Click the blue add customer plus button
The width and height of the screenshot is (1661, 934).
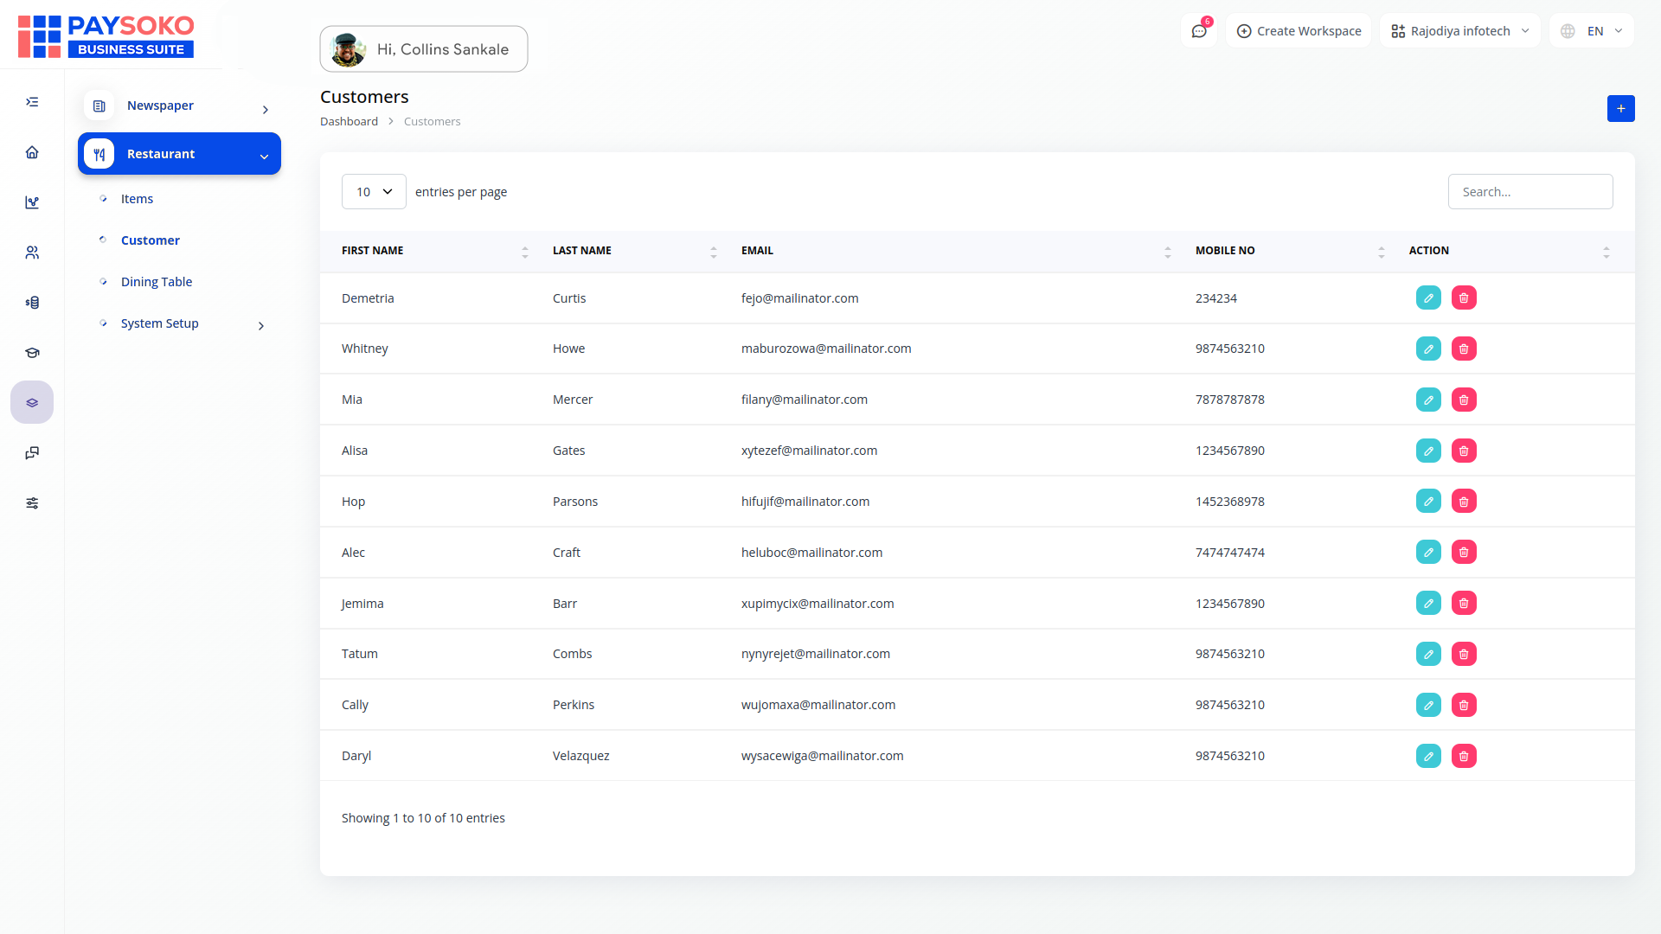(x=1620, y=109)
